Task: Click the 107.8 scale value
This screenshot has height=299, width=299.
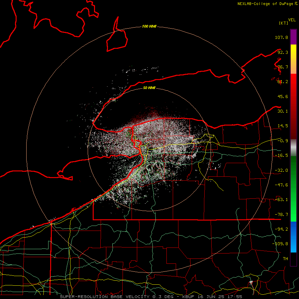Action: tap(281, 37)
